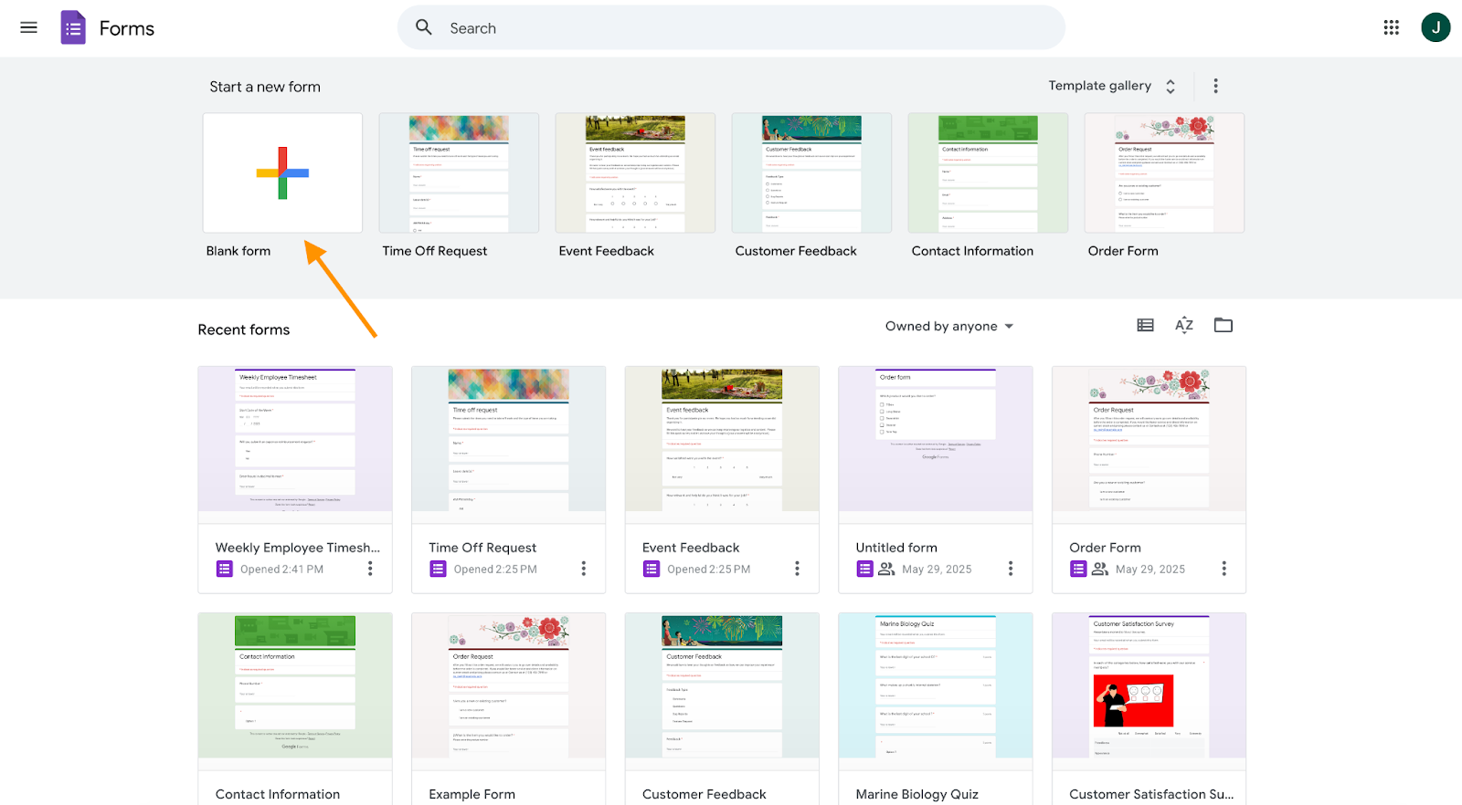Click the Time Off Request template label
Image resolution: width=1462 pixels, height=805 pixels.
[x=435, y=251]
